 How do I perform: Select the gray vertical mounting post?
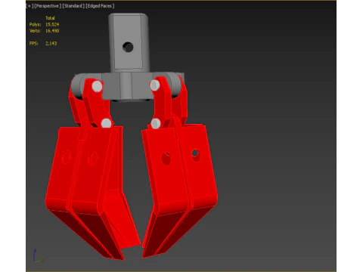click(129, 43)
